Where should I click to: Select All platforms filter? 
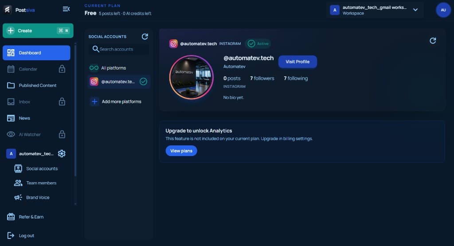coord(119,68)
